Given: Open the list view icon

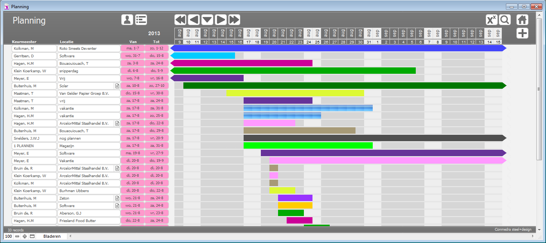Looking at the screenshot, I should [141, 20].
